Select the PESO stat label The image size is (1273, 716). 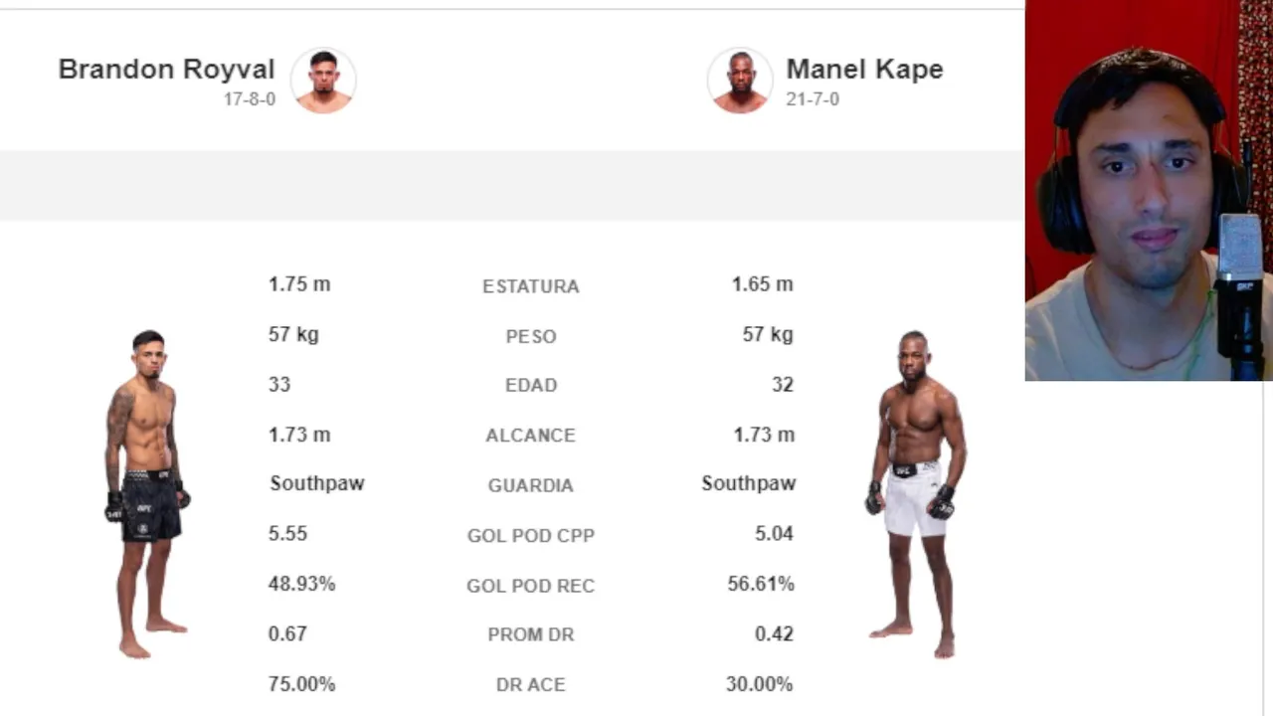coord(531,337)
